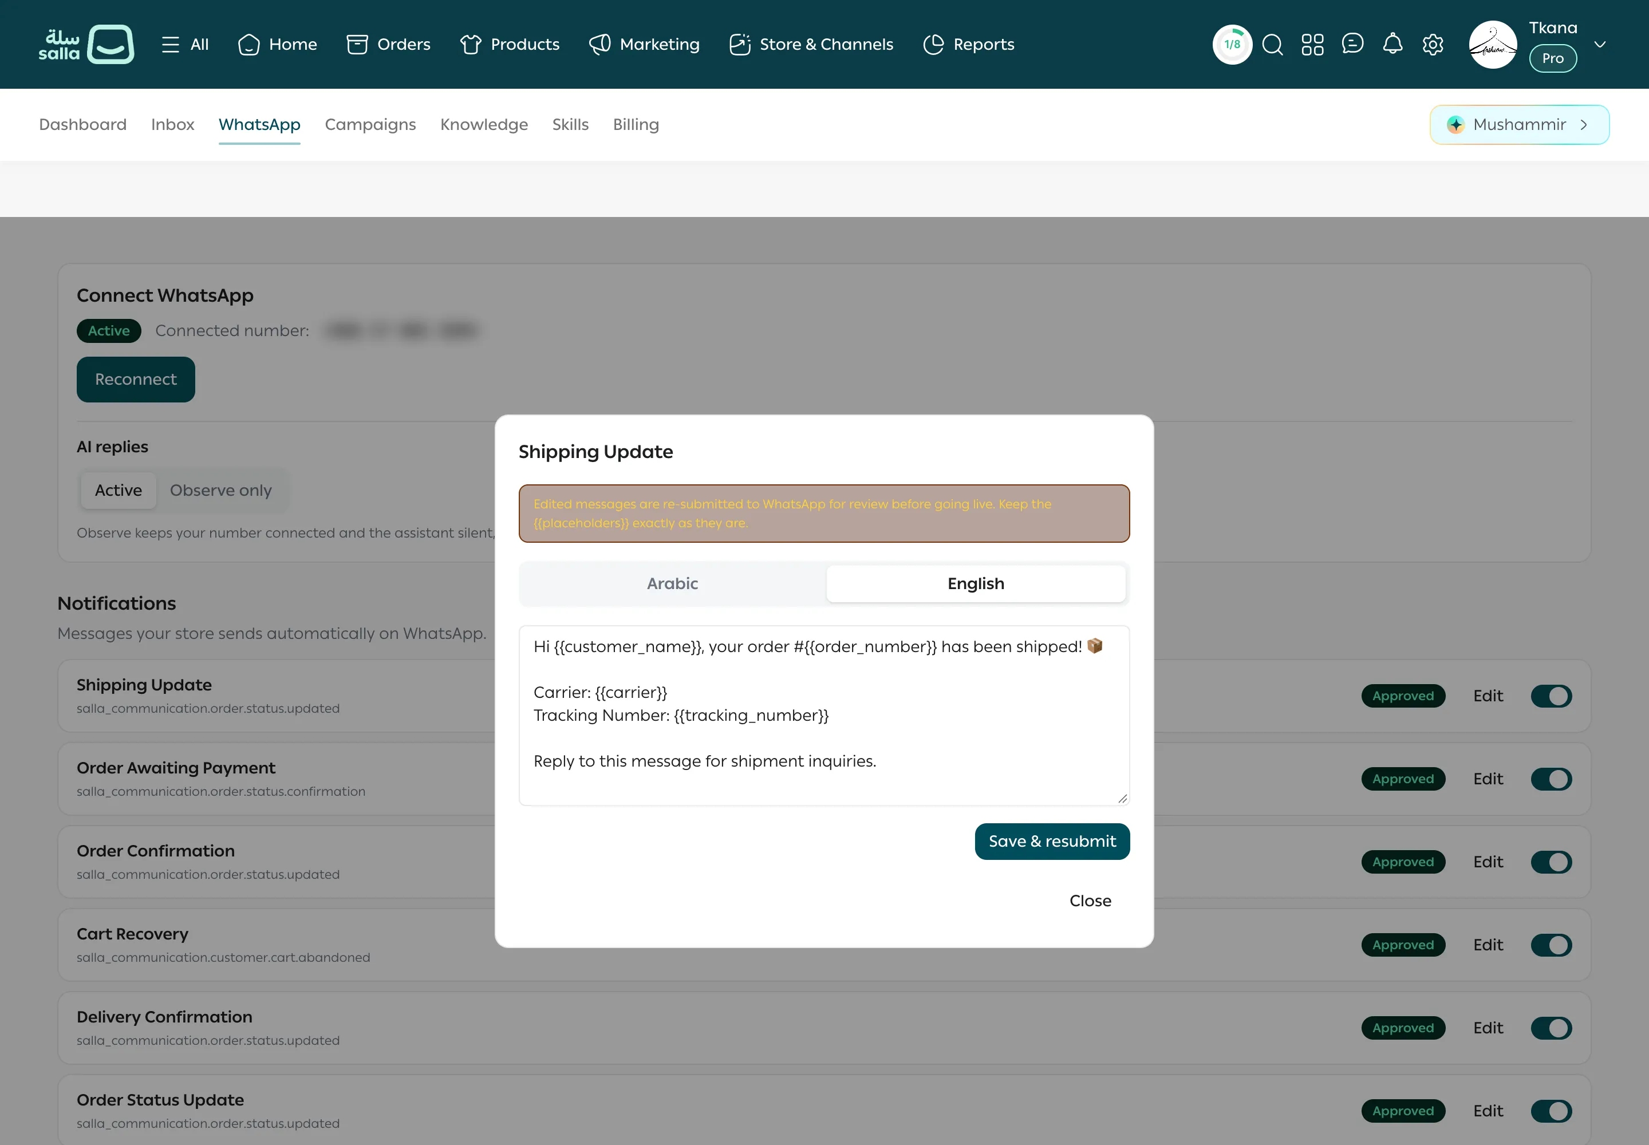Open Products from the top bar
Viewport: 1649px width, 1145px height.
point(510,45)
